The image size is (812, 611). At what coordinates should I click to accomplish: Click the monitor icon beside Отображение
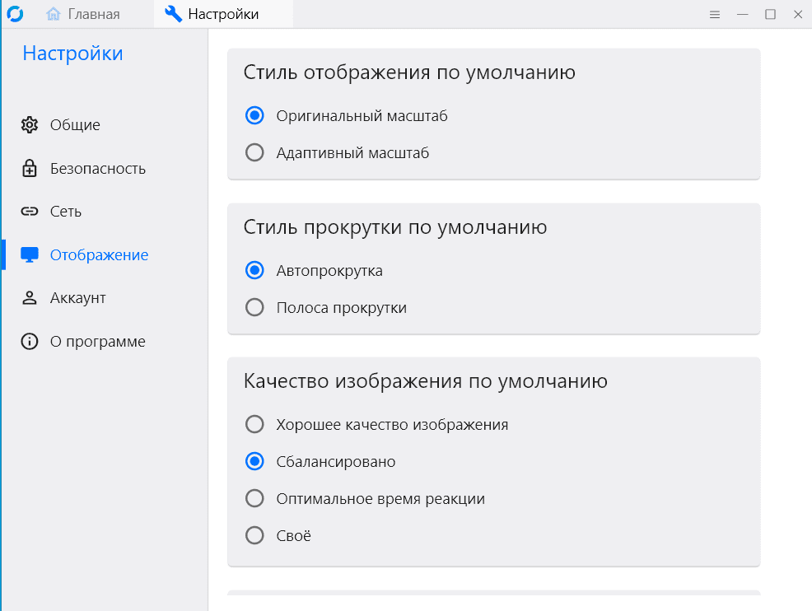[30, 255]
